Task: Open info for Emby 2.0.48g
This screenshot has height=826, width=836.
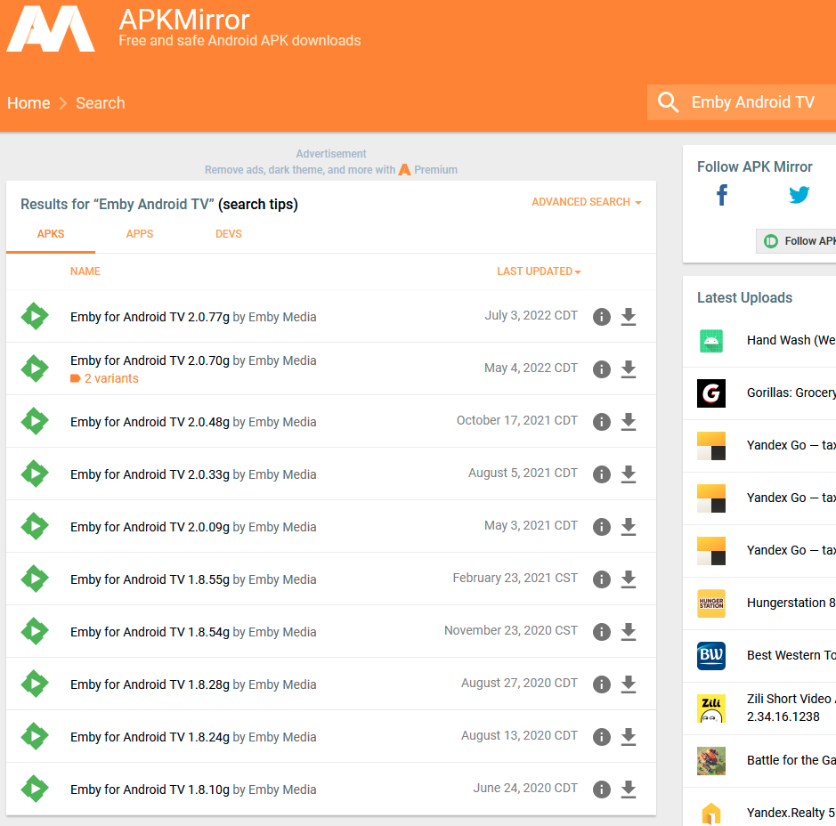Action: click(602, 422)
